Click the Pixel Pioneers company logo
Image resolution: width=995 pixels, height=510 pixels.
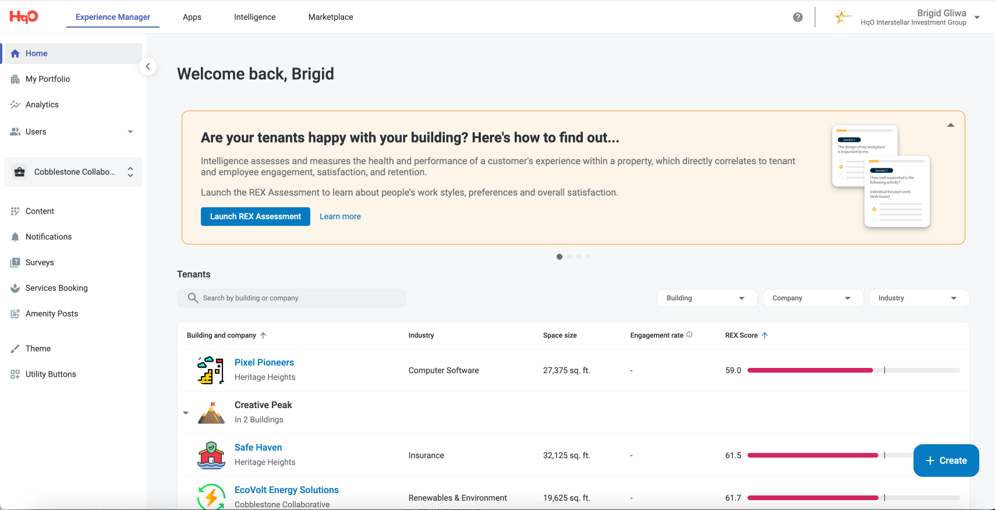click(211, 370)
